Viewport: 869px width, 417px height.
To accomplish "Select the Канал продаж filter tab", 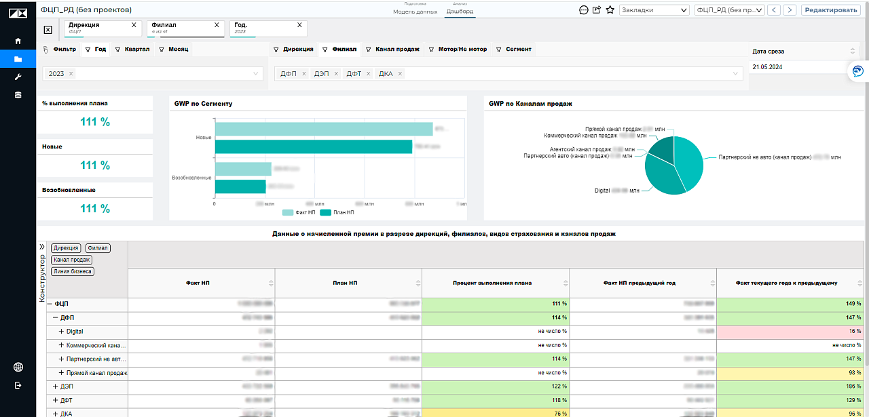I will (396, 49).
